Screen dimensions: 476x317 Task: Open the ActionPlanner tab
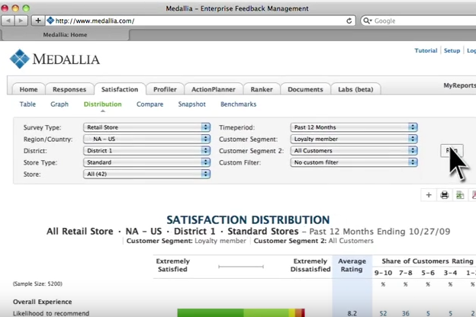point(214,89)
